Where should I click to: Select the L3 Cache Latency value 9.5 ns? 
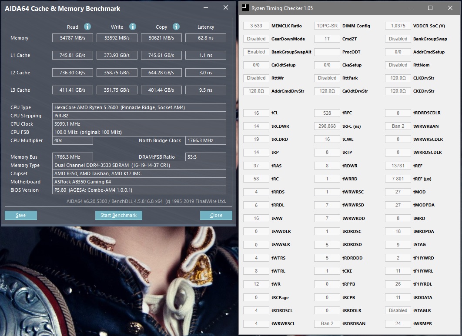pos(206,90)
